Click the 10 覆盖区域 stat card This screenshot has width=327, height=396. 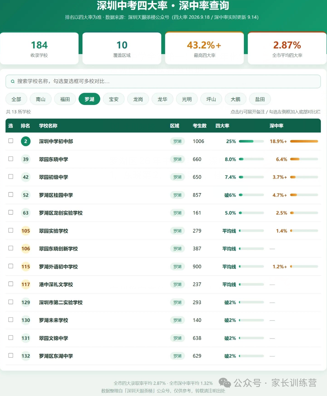122,48
